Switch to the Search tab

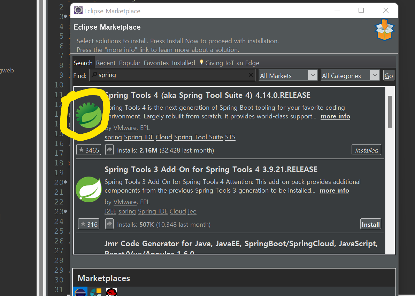(83, 63)
